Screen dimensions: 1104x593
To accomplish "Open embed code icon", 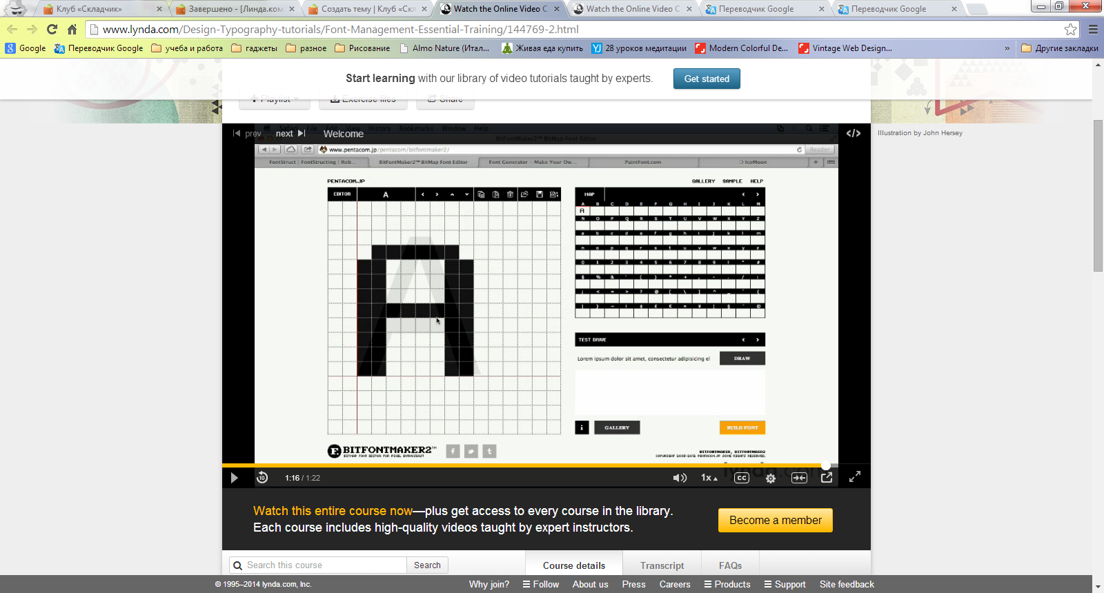I will (x=854, y=133).
